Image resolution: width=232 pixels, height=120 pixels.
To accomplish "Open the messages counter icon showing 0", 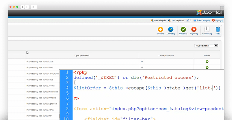I will tap(189, 21).
